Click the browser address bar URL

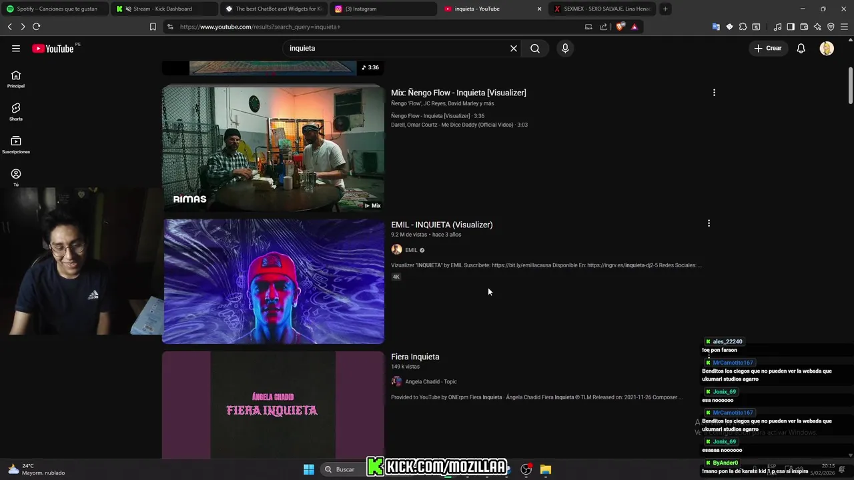point(260,27)
